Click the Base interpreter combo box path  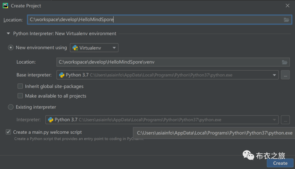click(167, 75)
